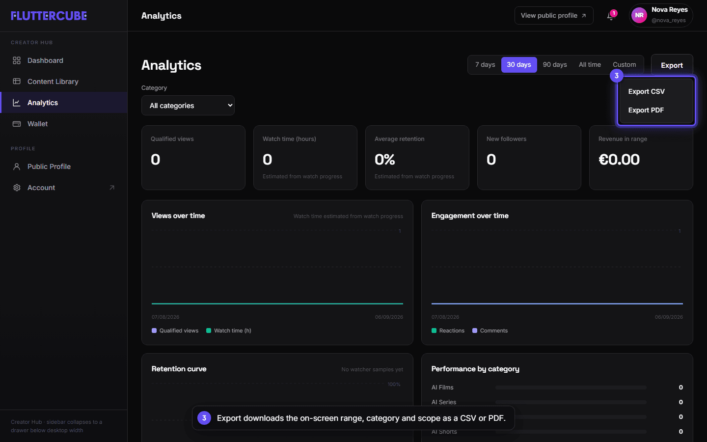This screenshot has width=707, height=442.
Task: Click the Public Profile person icon
Action: click(17, 166)
